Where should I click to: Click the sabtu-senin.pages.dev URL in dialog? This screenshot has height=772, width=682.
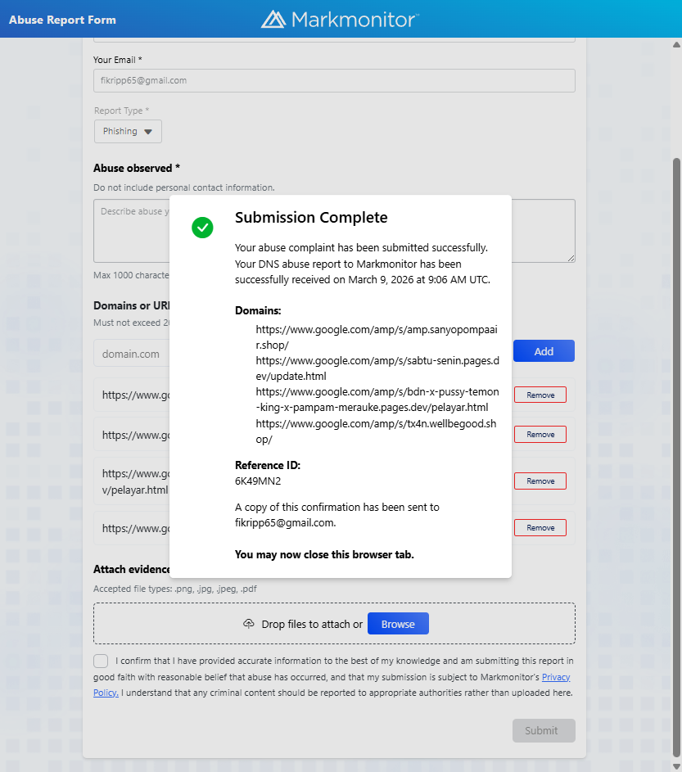(x=377, y=368)
